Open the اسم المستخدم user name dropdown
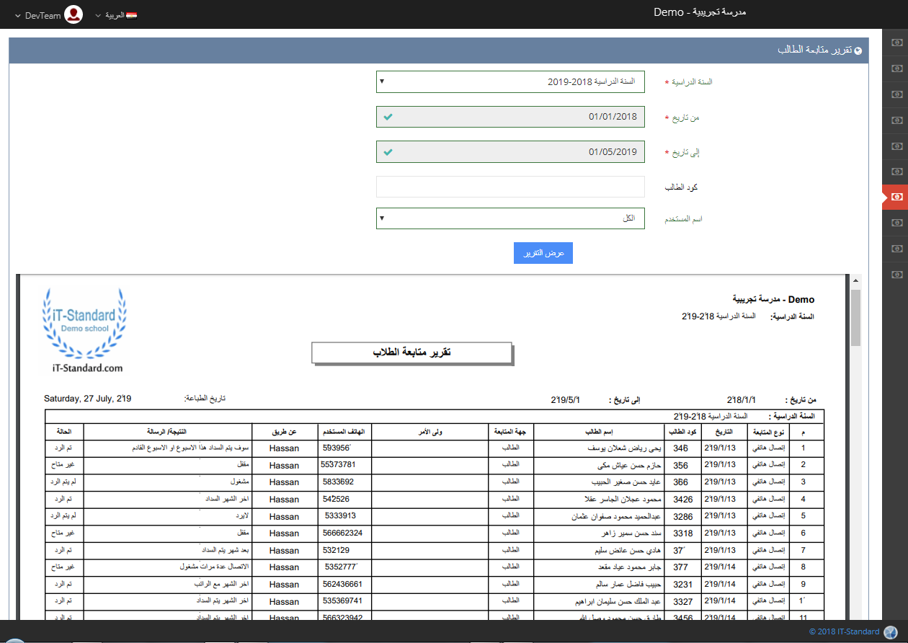This screenshot has height=643, width=908. pos(510,218)
